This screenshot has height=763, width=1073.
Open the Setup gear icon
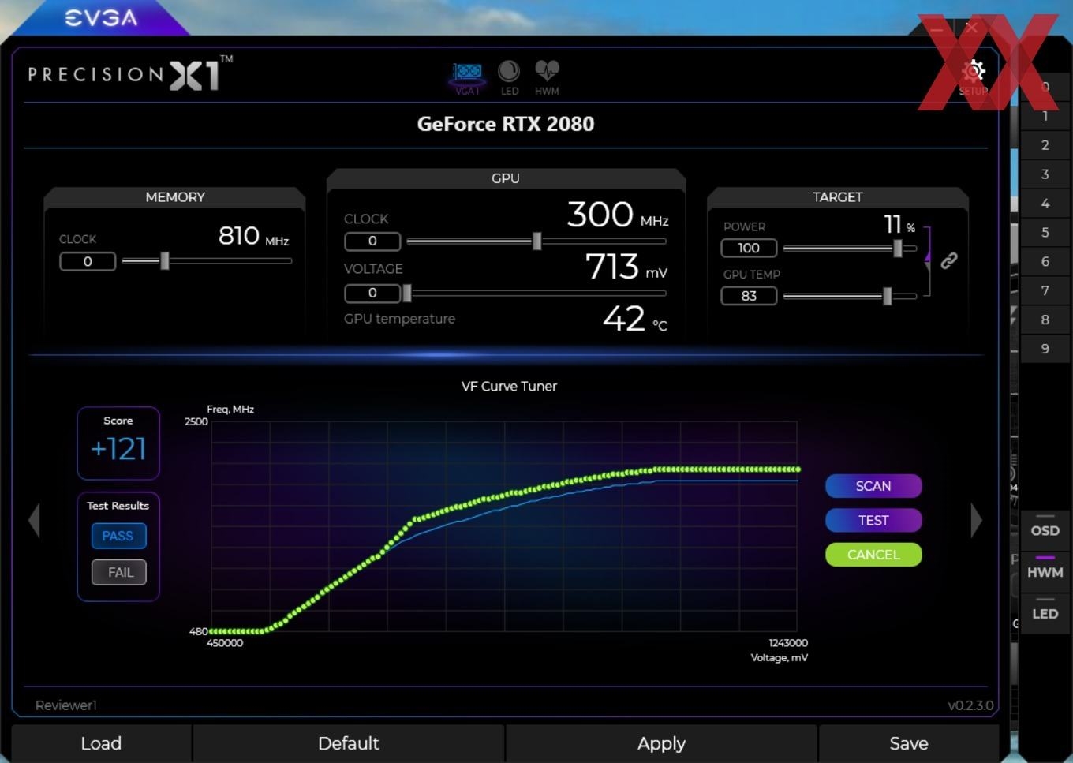974,74
